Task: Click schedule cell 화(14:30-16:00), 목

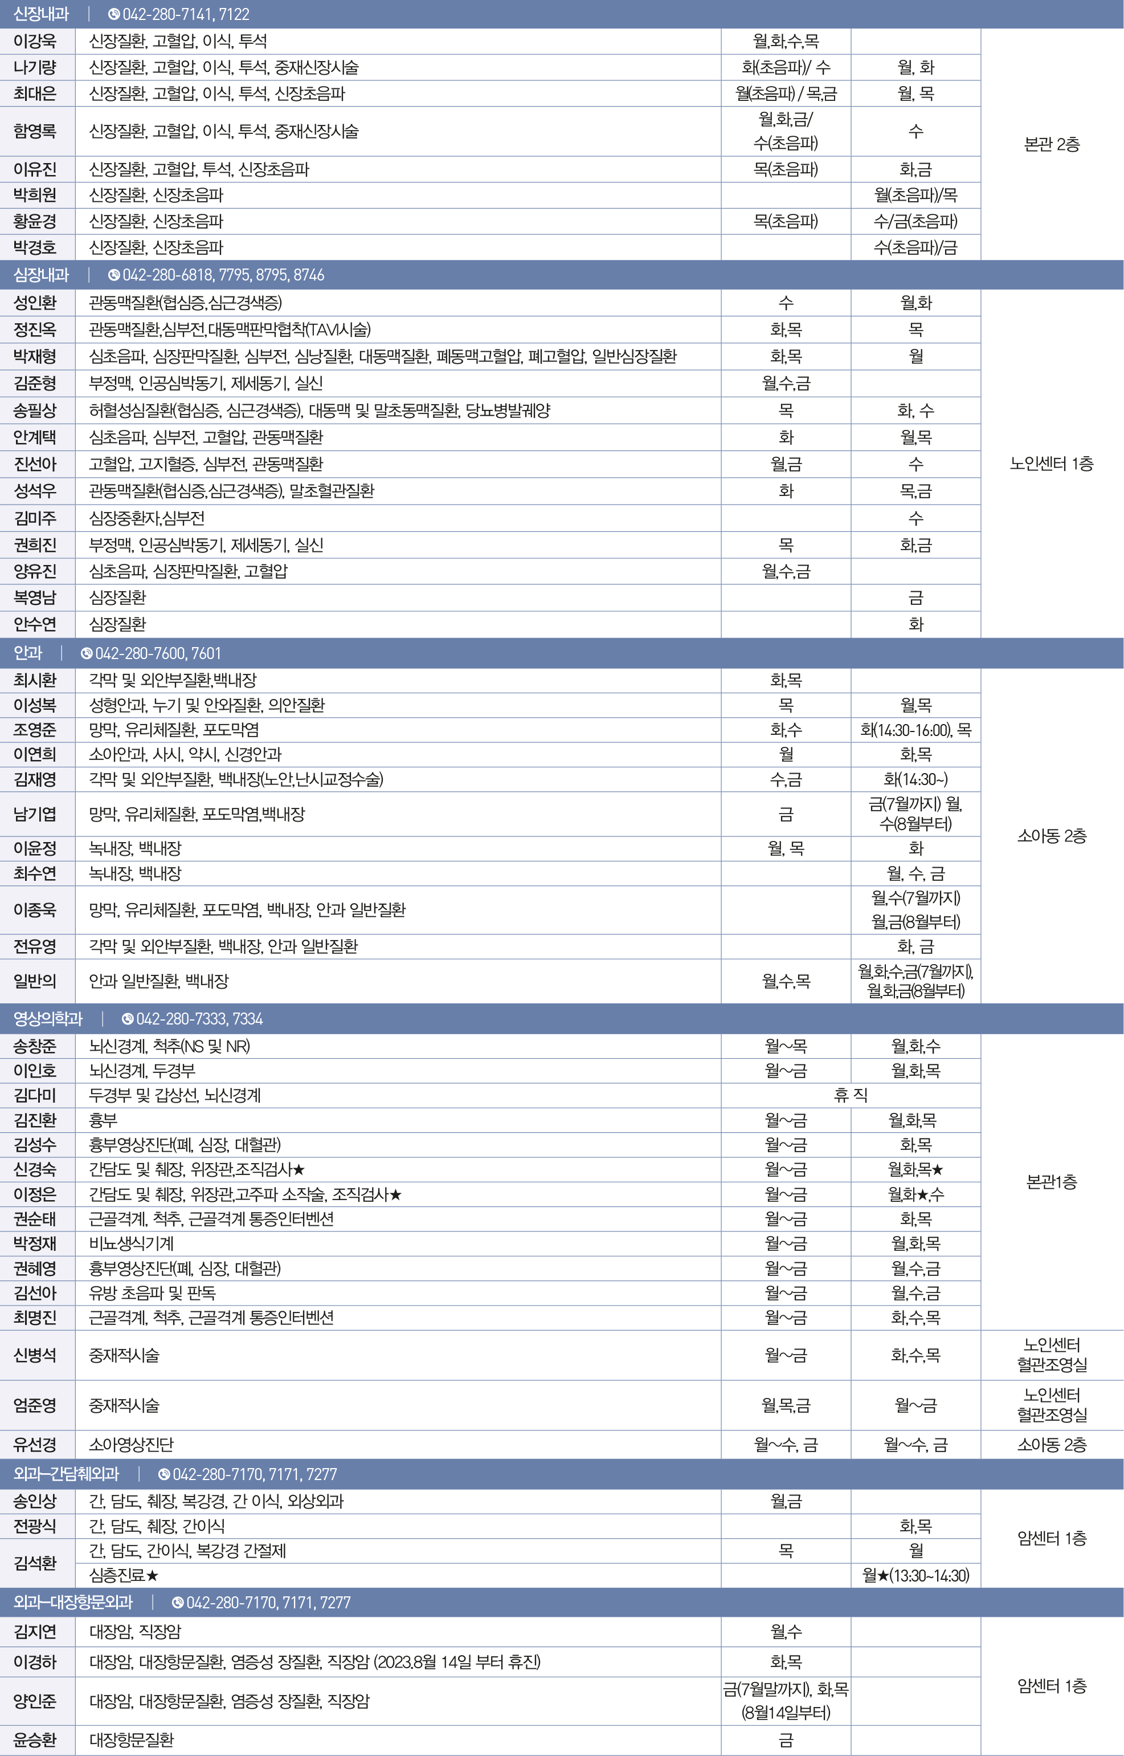Action: (915, 730)
